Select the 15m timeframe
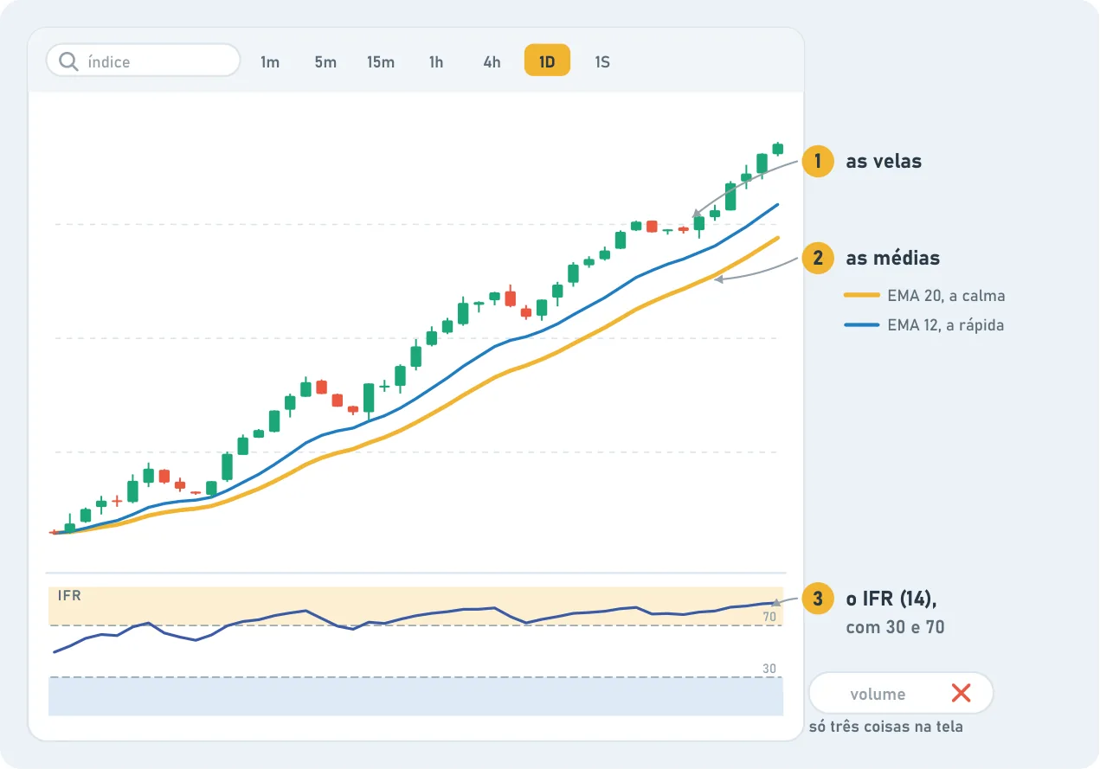 (x=381, y=61)
